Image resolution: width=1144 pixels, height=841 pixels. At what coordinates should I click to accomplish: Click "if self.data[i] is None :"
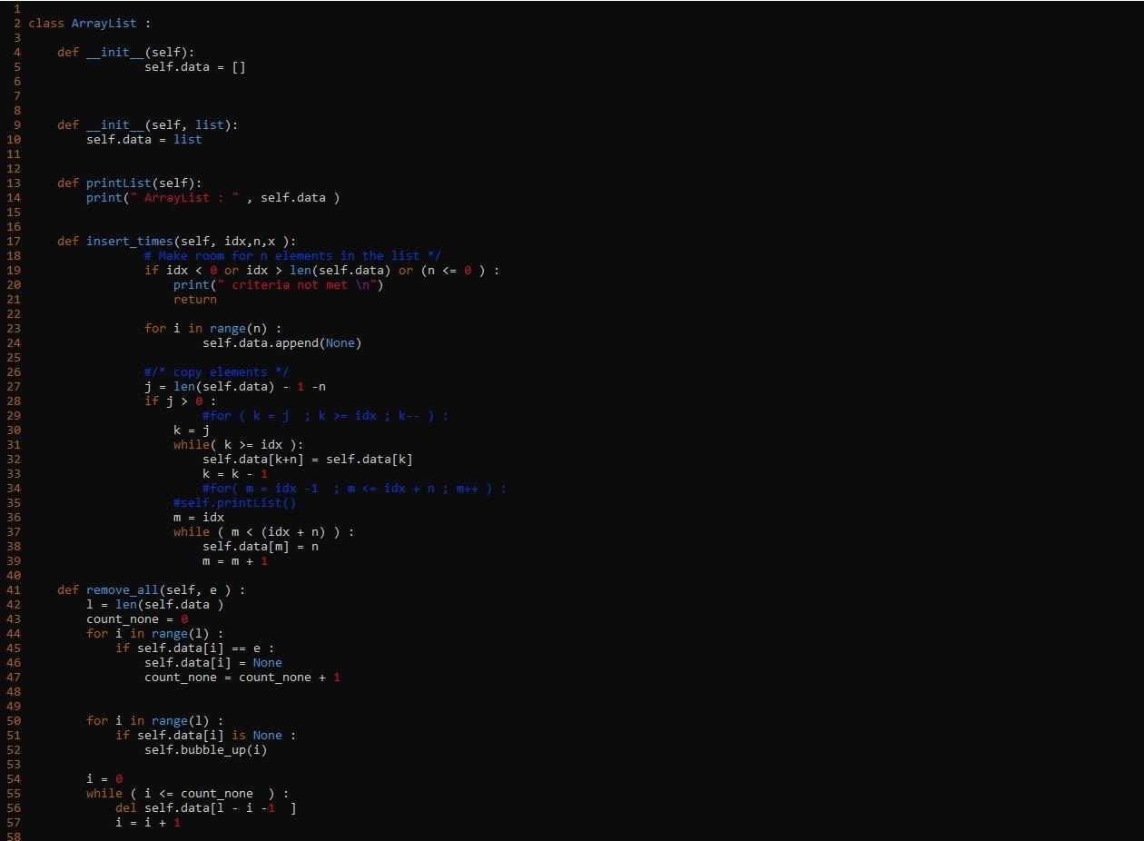pos(206,736)
